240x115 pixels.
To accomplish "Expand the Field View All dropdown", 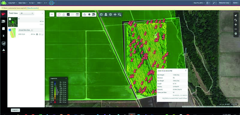I will click(x=27, y=13).
